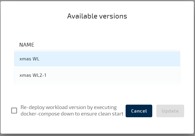Click the Available versions dialog title
The height and width of the screenshot is (136, 195).
97,16
